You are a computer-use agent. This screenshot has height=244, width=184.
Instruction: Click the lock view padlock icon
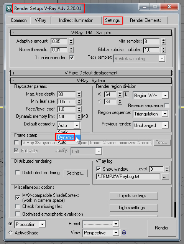click(x=124, y=232)
